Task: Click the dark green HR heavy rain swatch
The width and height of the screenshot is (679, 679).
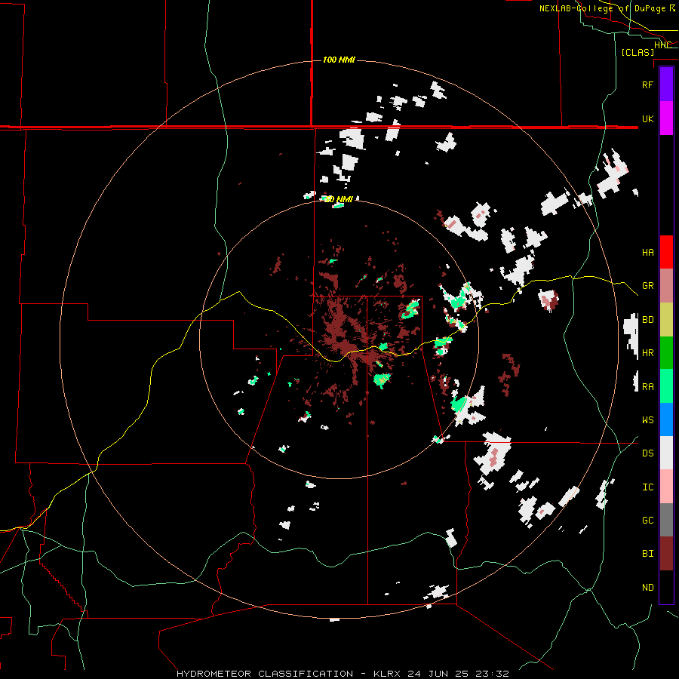Action: click(x=666, y=353)
